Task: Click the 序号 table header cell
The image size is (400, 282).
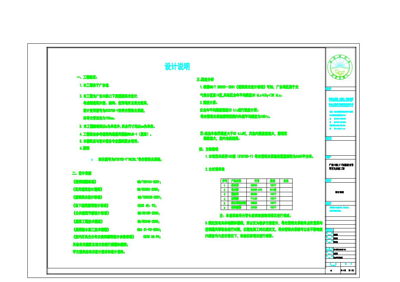Action: [224, 181]
